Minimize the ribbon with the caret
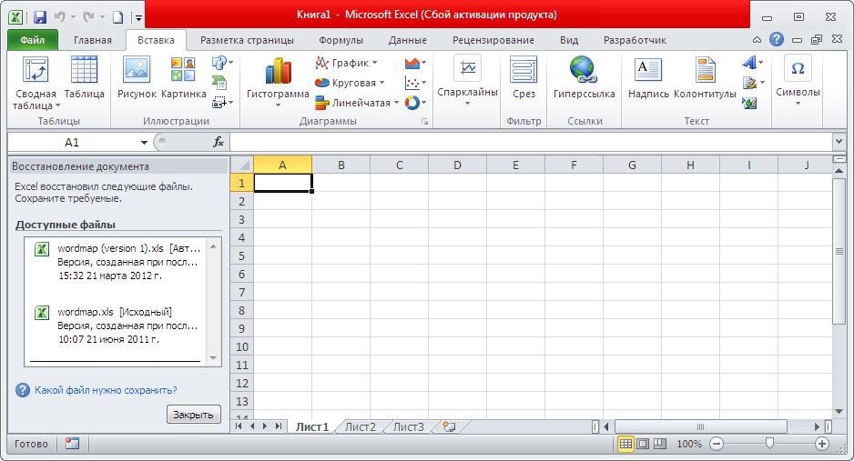Image resolution: width=854 pixels, height=461 pixels. point(757,40)
